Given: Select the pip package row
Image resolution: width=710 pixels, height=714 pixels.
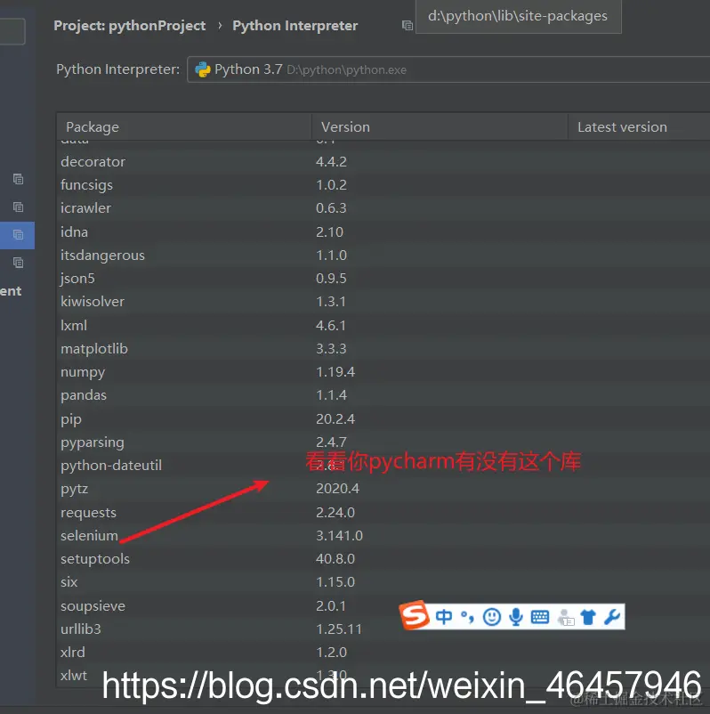Looking at the screenshot, I should [x=383, y=418].
